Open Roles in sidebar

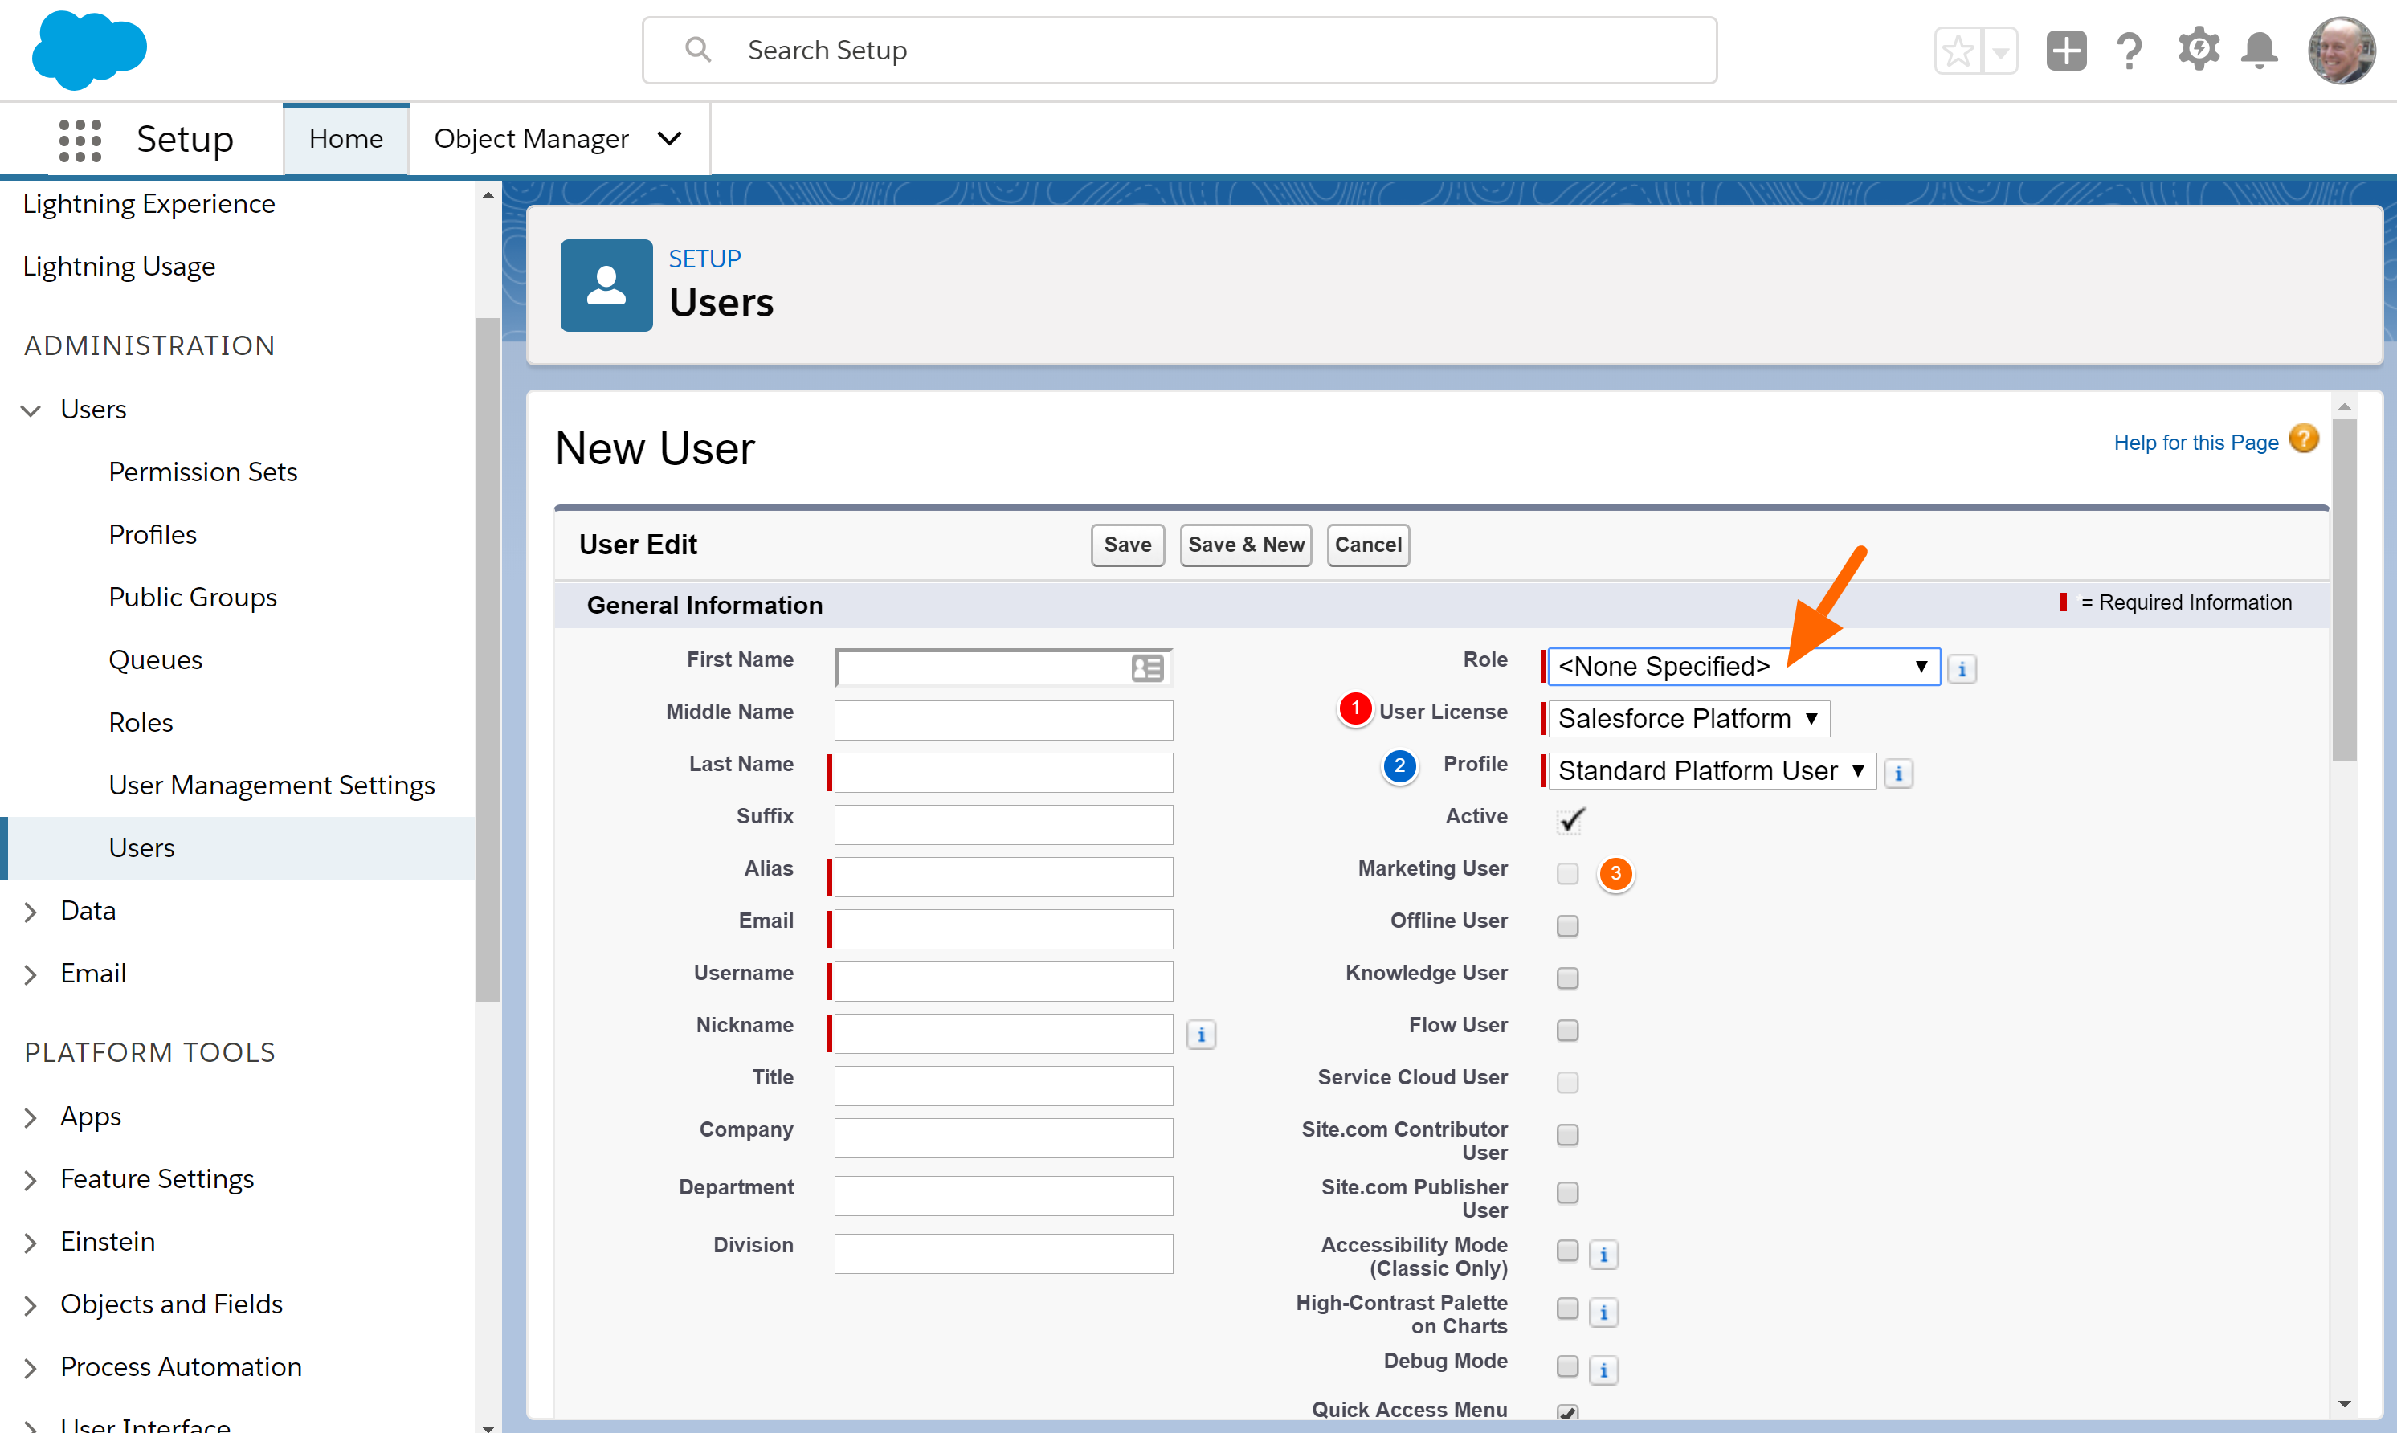pos(141,723)
